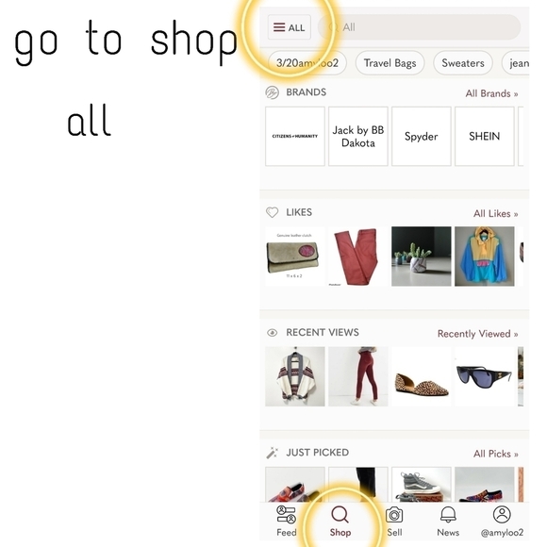Open the red pants liked item

click(x=358, y=257)
